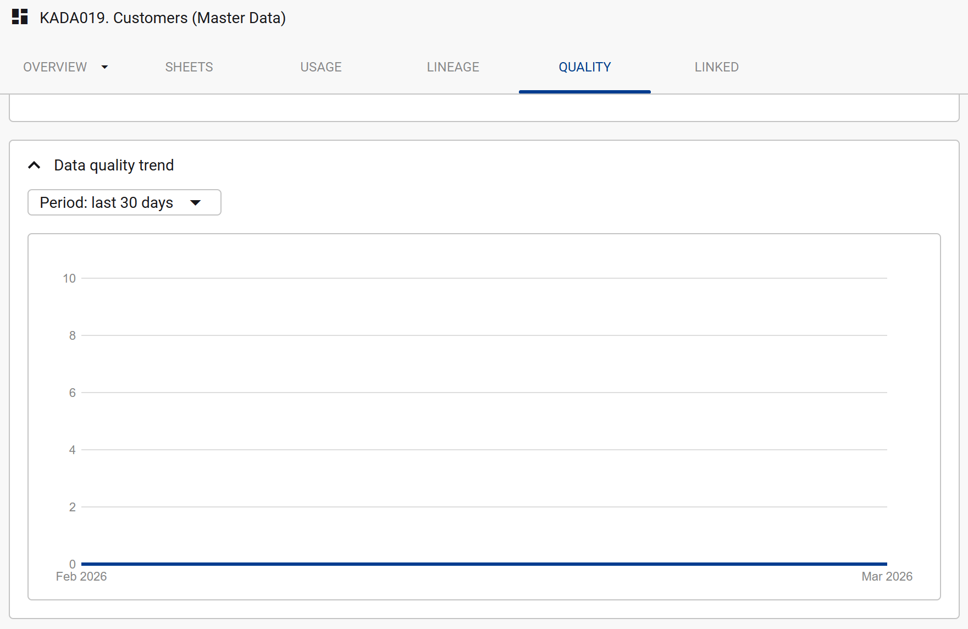
Task: Click the Feb 2026 axis label
Action: (x=81, y=576)
